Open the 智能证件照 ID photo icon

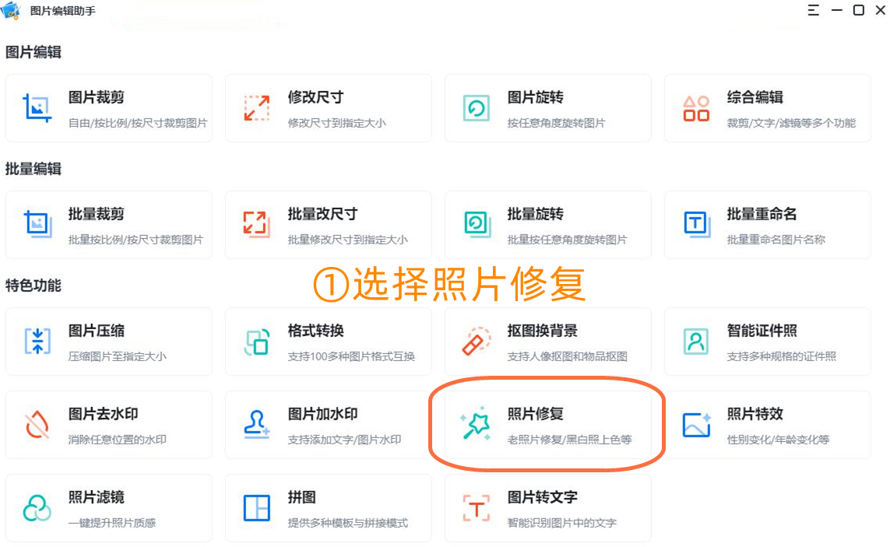pos(695,341)
